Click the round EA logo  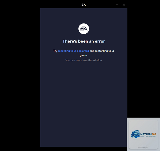pyautogui.click(x=84, y=29)
